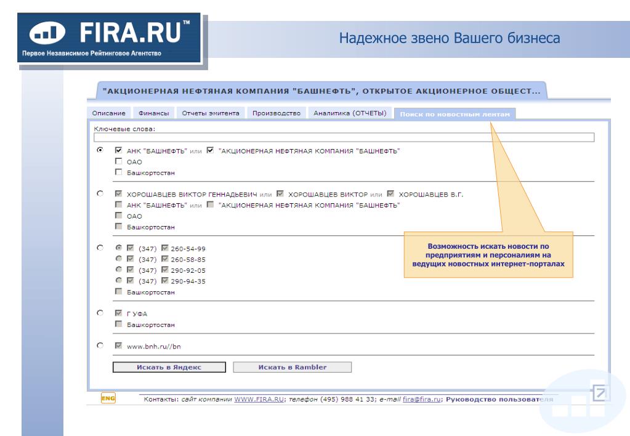The image size is (630, 436).
Task: Open the Описание tab
Action: 108,113
